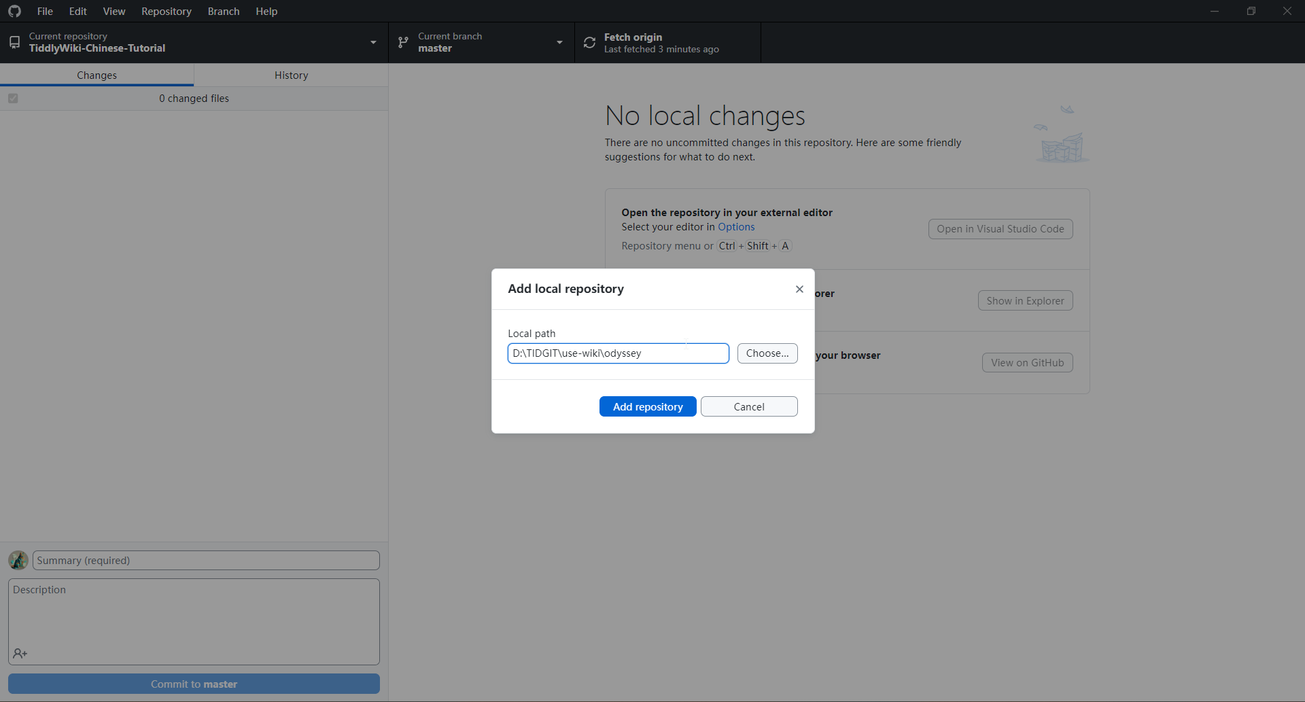Image resolution: width=1305 pixels, height=702 pixels.
Task: Switch to the Changes tab
Action: click(x=97, y=75)
